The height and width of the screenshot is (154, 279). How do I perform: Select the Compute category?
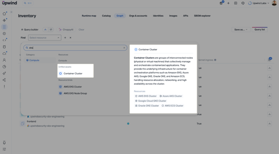40,60
